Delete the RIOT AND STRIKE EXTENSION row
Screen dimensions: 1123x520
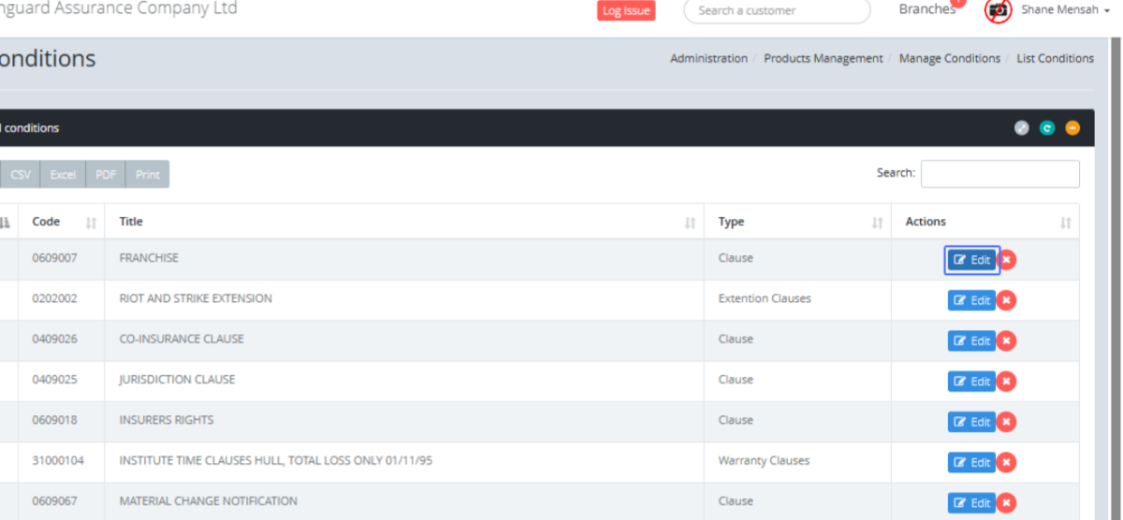(1007, 300)
